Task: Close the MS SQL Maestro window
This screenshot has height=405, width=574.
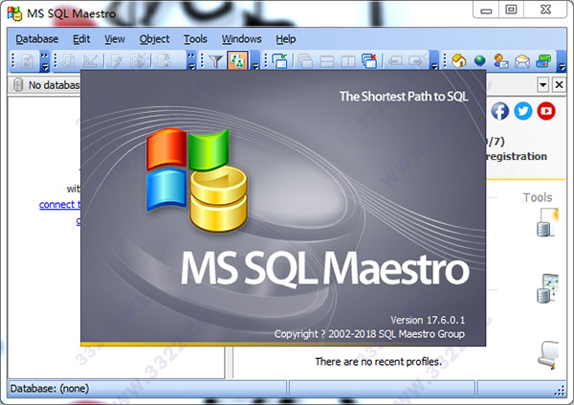Action: click(x=545, y=10)
